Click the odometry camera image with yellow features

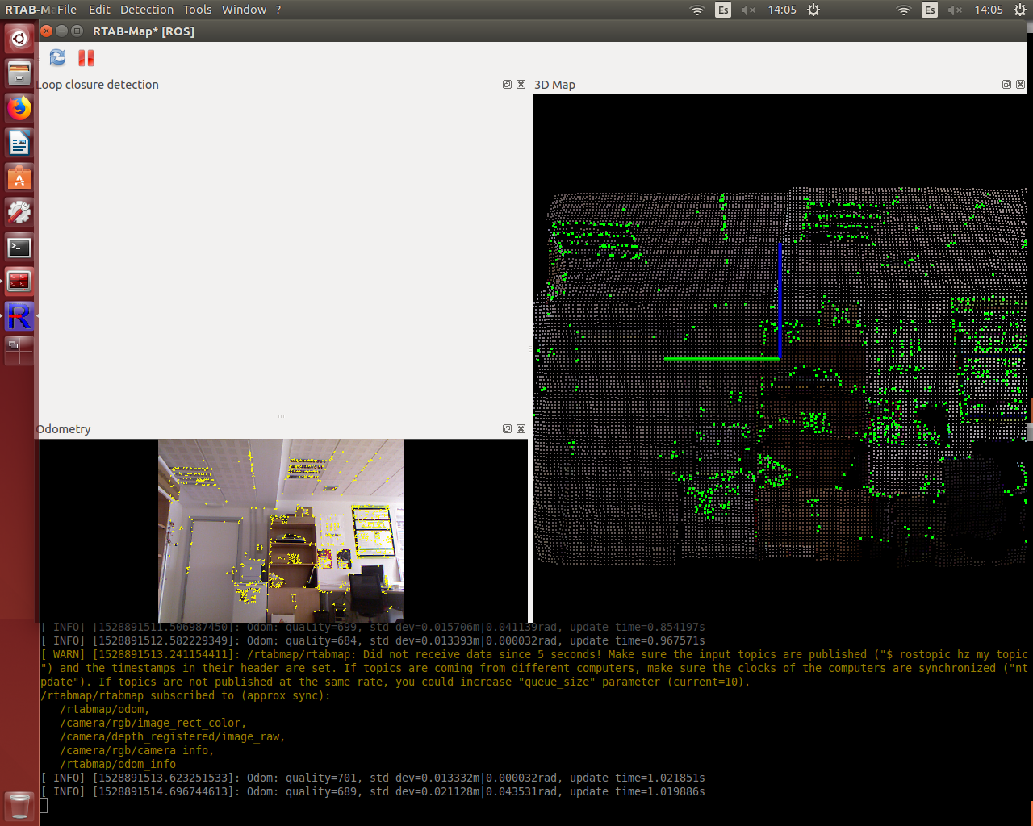(x=281, y=530)
